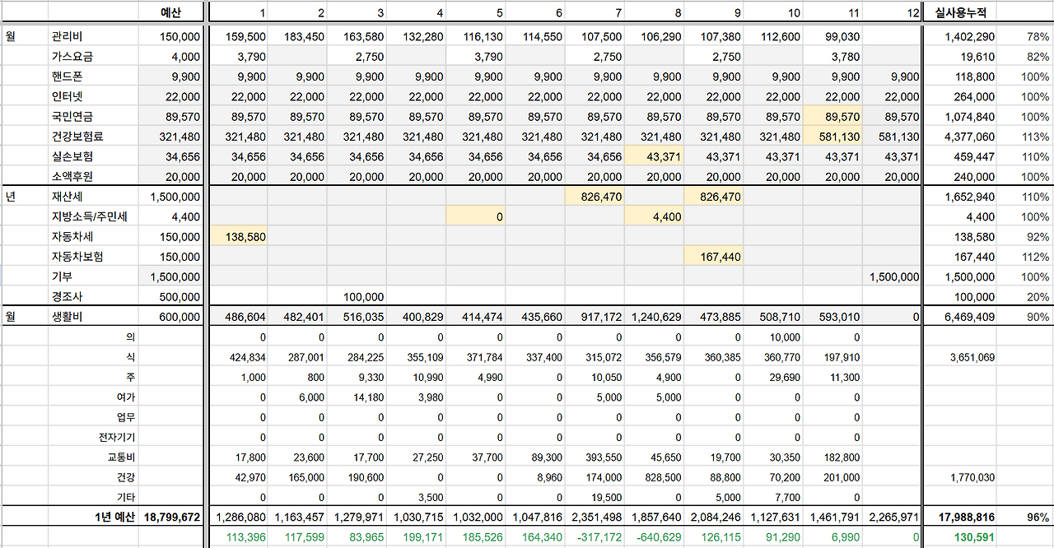Select month 7 total 2,351,498
This screenshot has width=1054, height=548.
tap(599, 518)
